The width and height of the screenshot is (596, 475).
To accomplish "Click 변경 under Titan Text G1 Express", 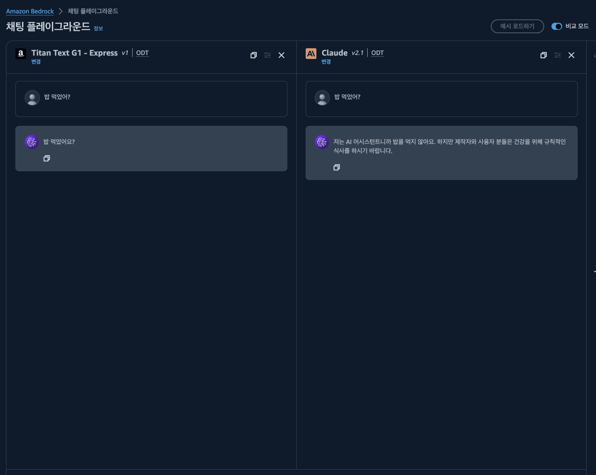I will [36, 62].
